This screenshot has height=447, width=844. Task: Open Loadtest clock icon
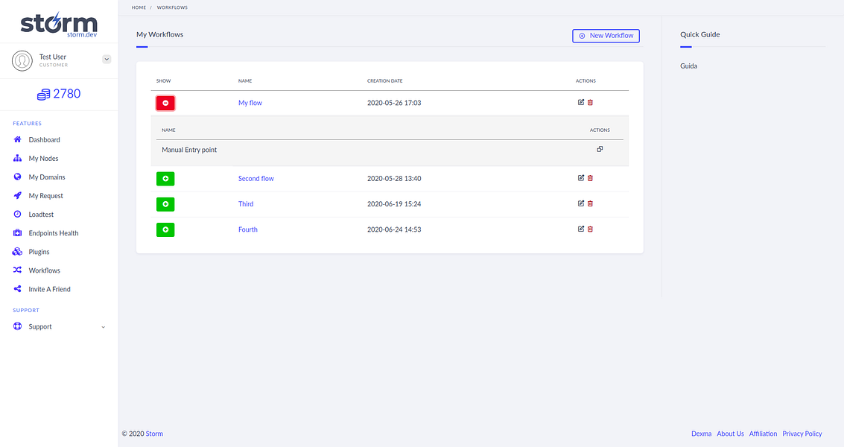(x=17, y=215)
